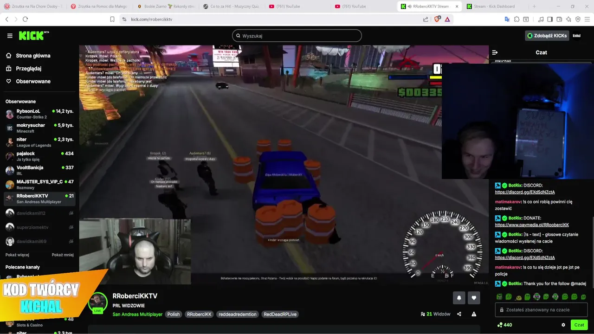Open the browser main menu icon
The height and width of the screenshot is (334, 594).
point(588,19)
